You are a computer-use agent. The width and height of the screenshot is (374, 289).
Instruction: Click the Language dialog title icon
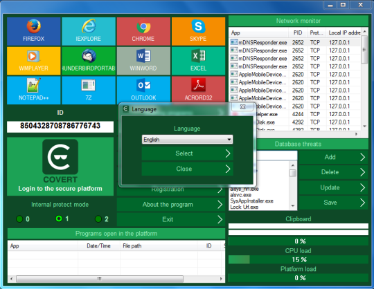click(125, 109)
